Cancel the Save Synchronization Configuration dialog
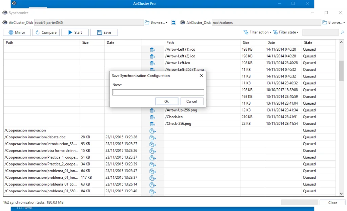This screenshot has width=347, height=211. pos(191,101)
